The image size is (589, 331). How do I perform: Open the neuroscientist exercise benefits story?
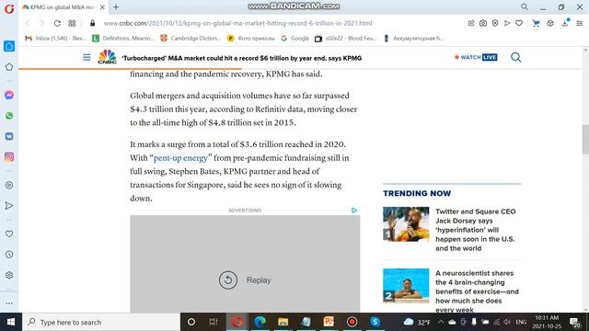[x=477, y=291]
